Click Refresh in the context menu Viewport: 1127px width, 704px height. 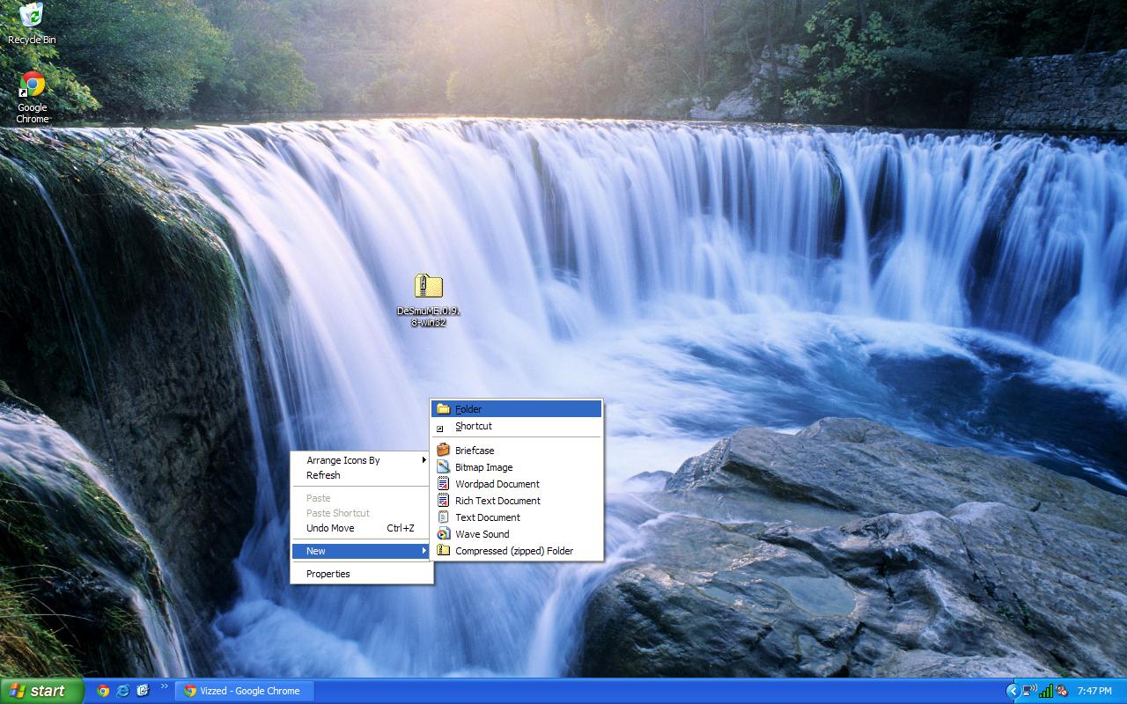coord(323,475)
